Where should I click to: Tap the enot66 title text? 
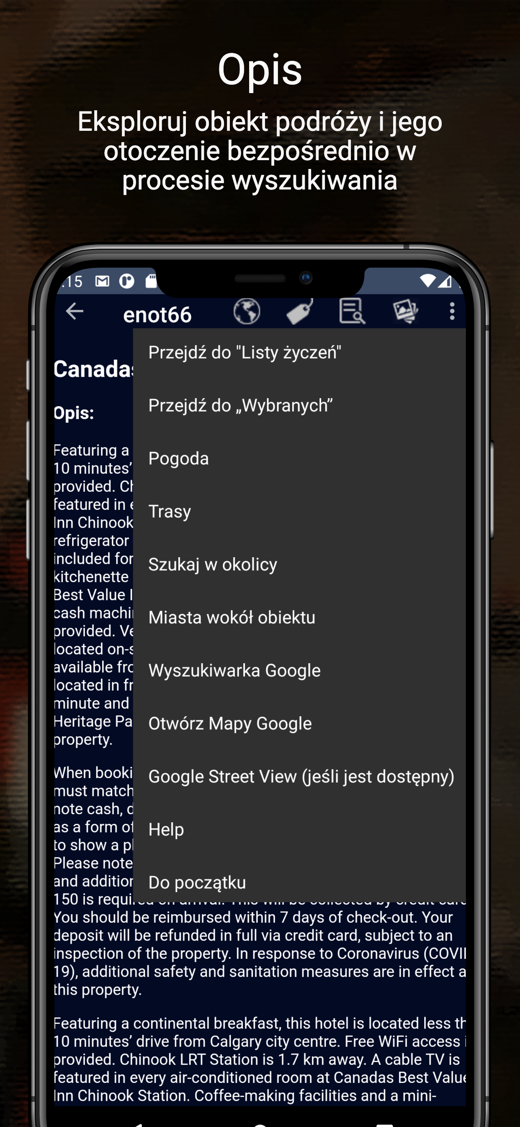pyautogui.click(x=157, y=314)
